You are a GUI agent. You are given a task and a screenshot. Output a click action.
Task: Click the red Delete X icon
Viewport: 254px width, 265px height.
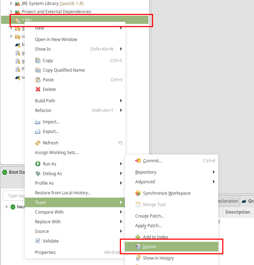click(38, 90)
